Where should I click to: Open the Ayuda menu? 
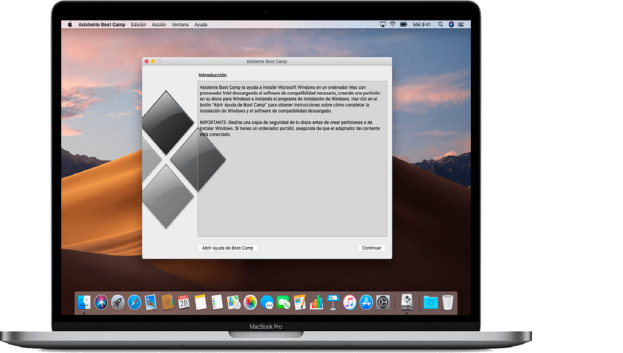pyautogui.click(x=201, y=24)
